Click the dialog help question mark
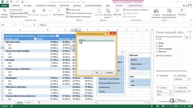Viewport: 193px width, 108px height. pyautogui.click(x=107, y=33)
